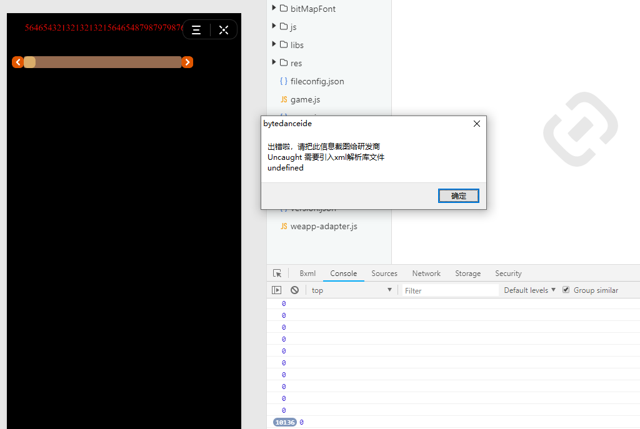Expand the res folder
The height and width of the screenshot is (429, 640).
274,62
